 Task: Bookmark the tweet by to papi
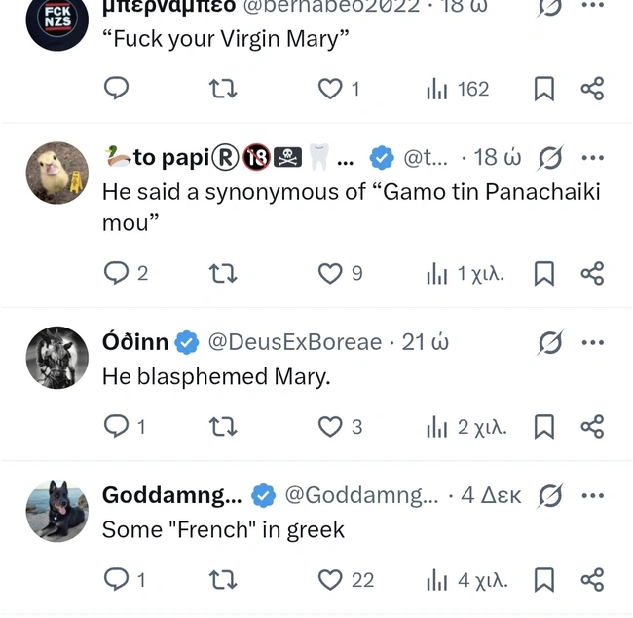point(544,273)
